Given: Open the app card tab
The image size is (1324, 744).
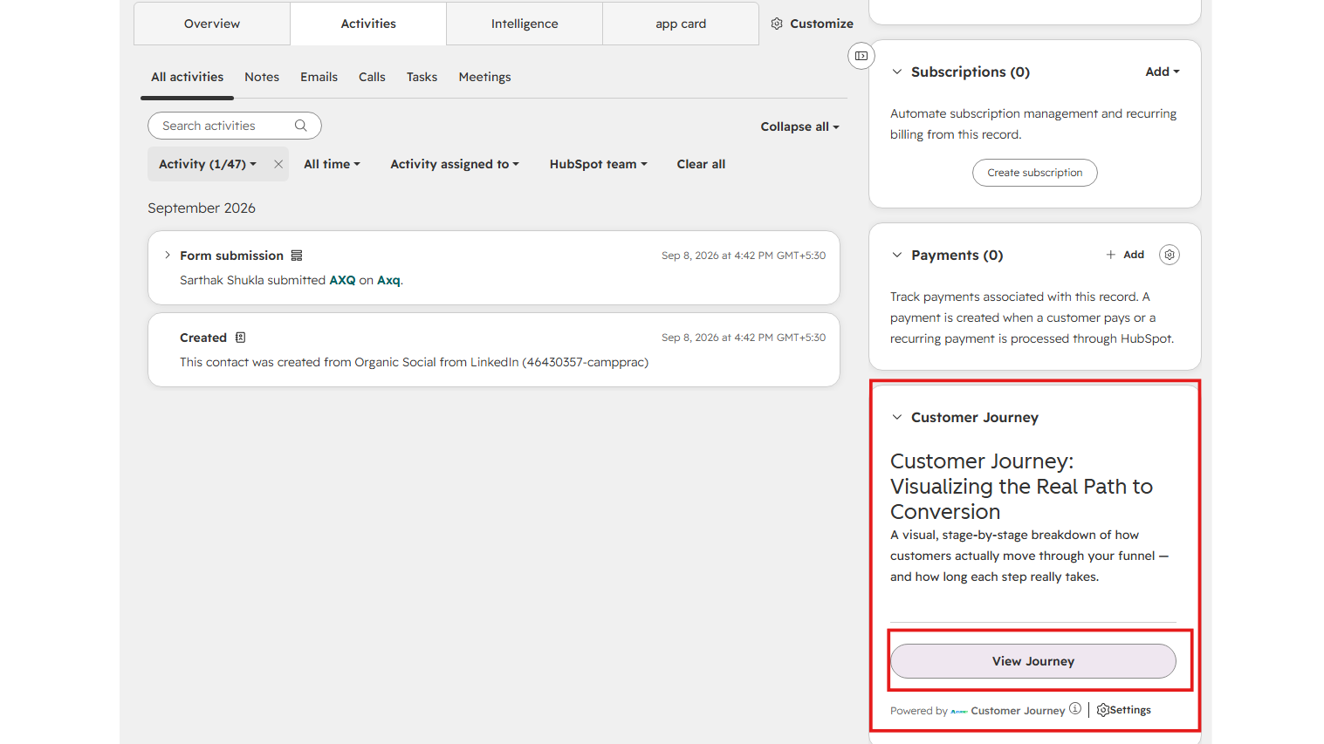Looking at the screenshot, I should coord(681,24).
